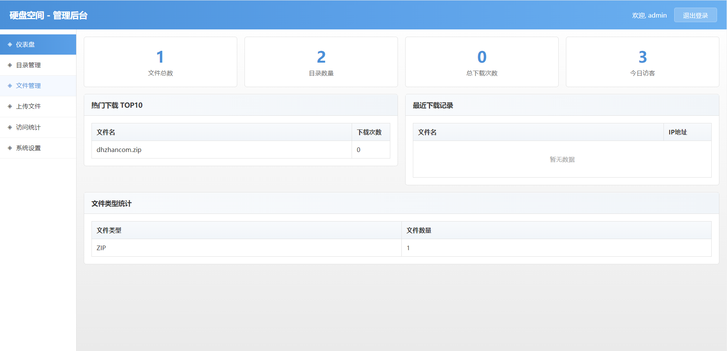Click the diamond icon beside 访问统计
727x351 pixels.
pos(10,128)
